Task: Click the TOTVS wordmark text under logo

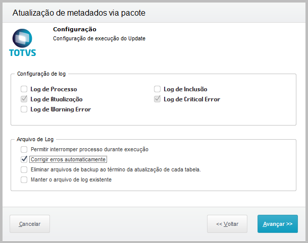Action: point(23,52)
